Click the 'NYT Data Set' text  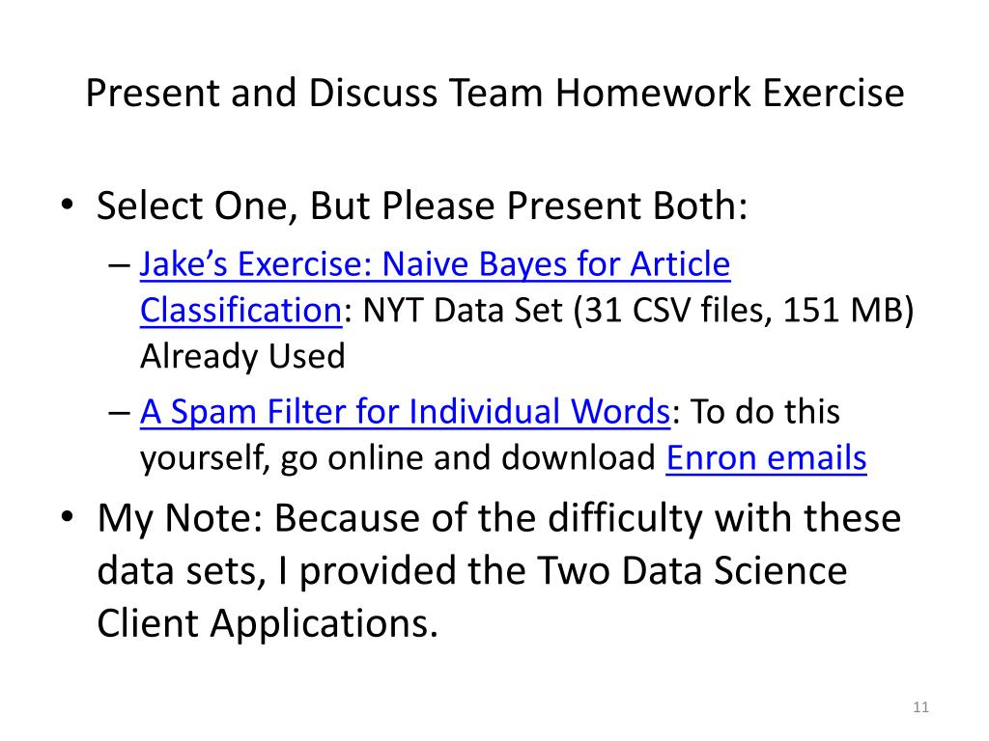463,310
